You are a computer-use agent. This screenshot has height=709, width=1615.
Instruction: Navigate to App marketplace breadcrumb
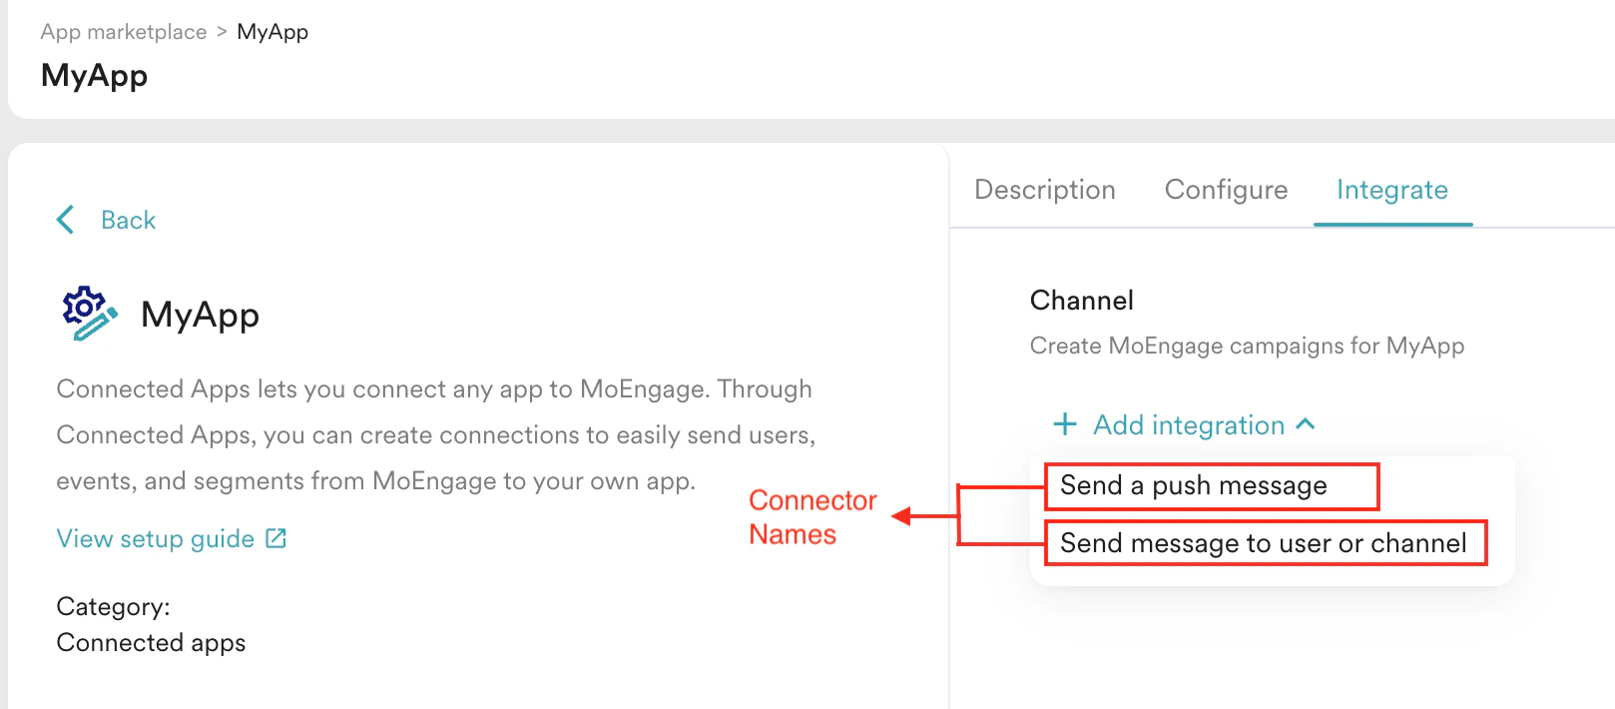click(124, 32)
